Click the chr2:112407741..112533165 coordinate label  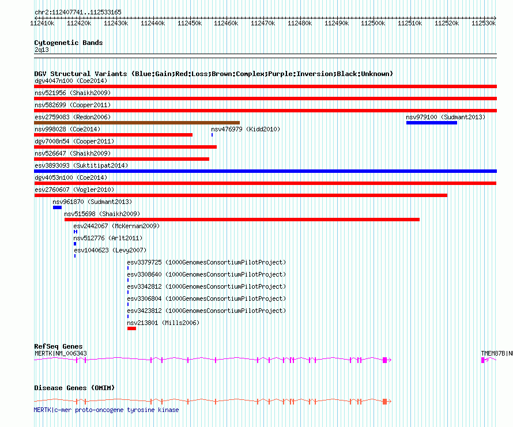[78, 13]
